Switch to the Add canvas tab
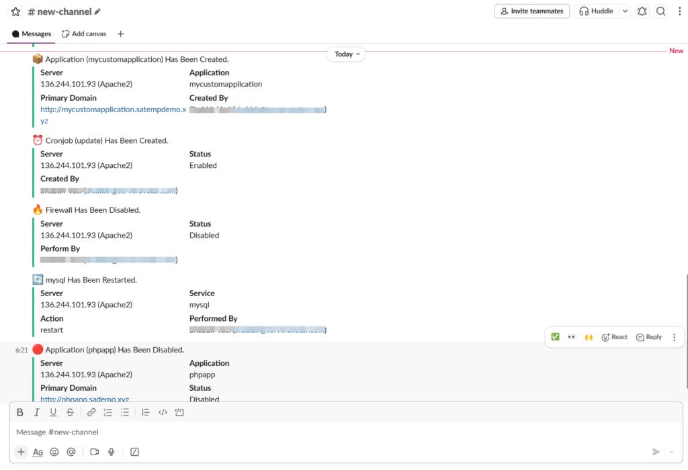Image resolution: width=688 pixels, height=470 pixels. pos(83,34)
